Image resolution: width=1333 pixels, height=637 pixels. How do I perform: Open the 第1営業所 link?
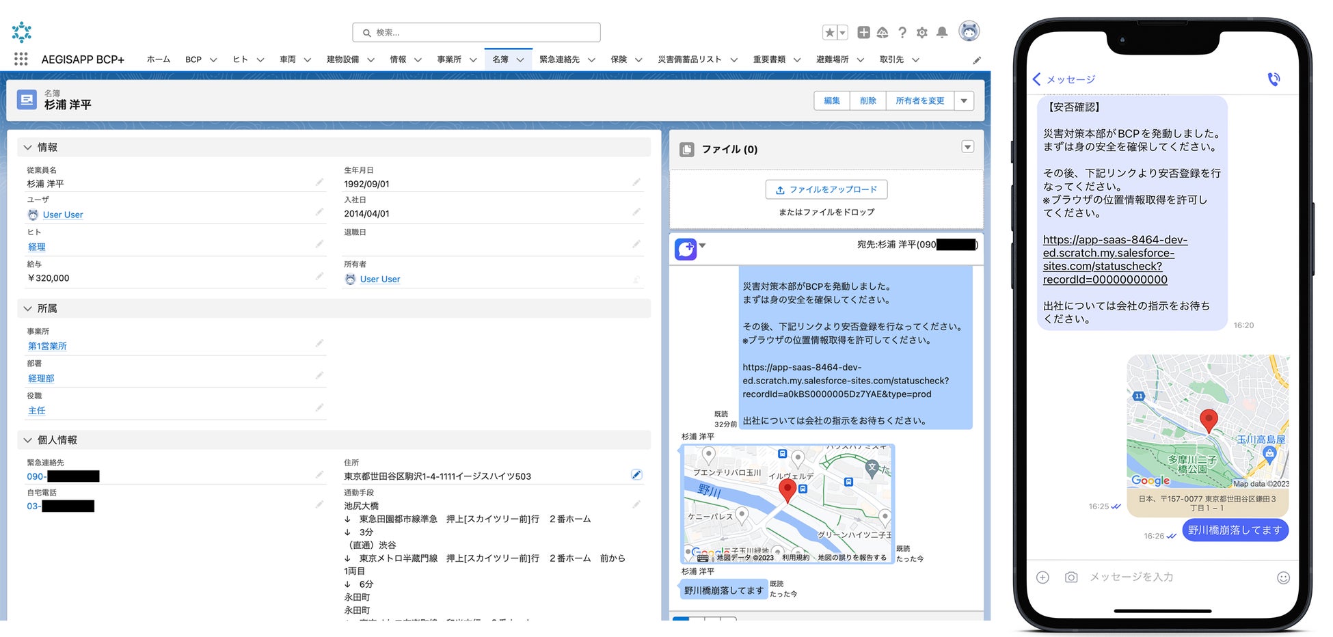(47, 346)
